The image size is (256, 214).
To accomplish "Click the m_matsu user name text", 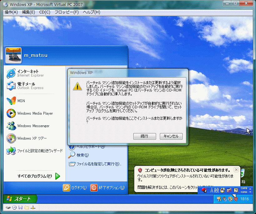I will point(36,55).
